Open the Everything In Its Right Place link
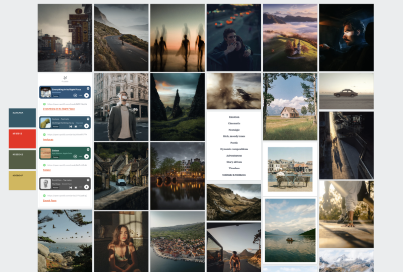The image size is (403, 272). coord(59,109)
